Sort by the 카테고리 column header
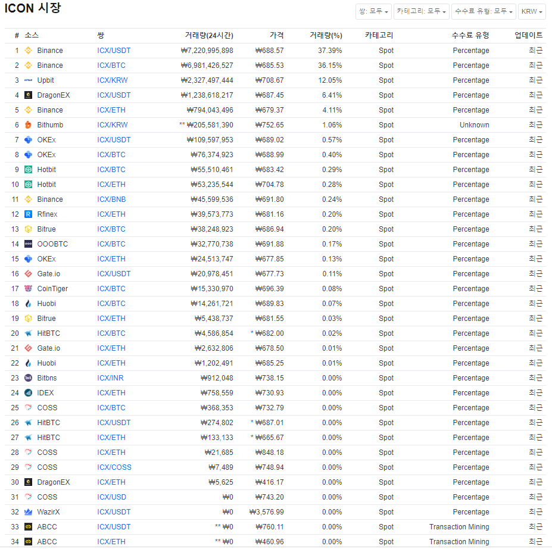The image size is (552, 549). pos(379,36)
